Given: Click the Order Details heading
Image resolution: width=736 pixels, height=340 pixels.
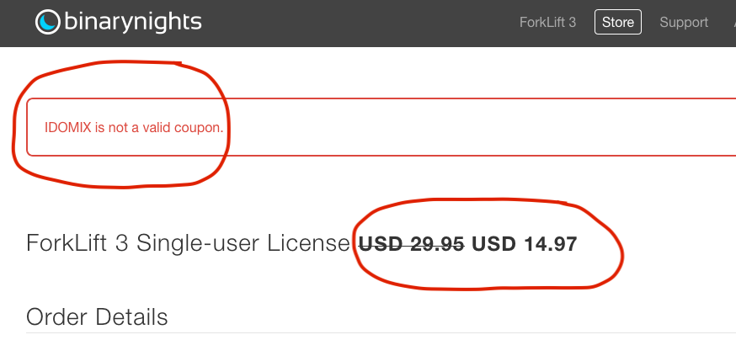Looking at the screenshot, I should tap(97, 317).
